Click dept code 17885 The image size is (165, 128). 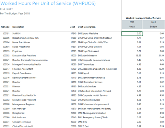73,42
